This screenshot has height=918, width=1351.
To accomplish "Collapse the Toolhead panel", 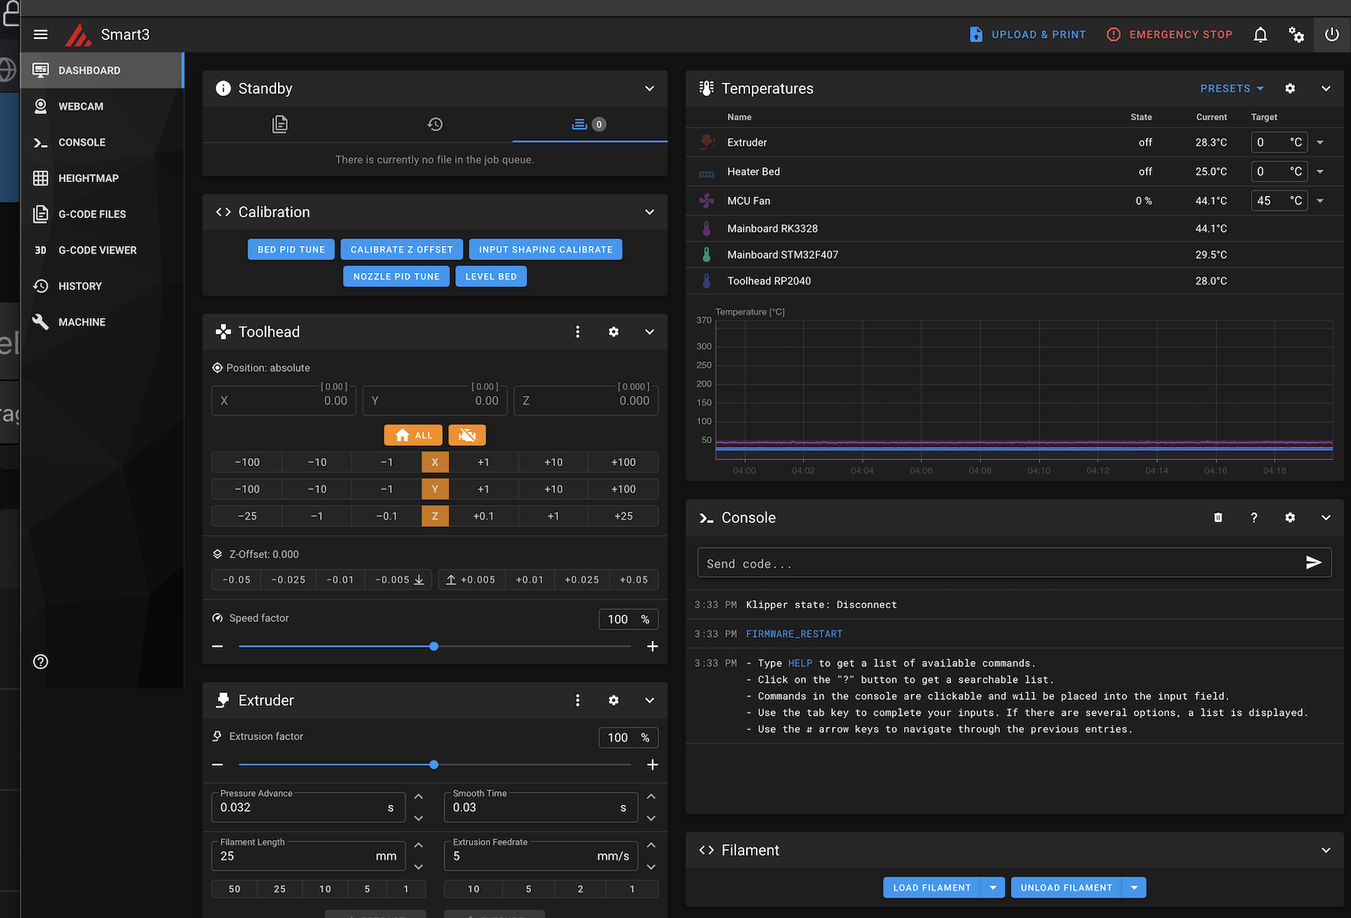I will pyautogui.click(x=649, y=332).
